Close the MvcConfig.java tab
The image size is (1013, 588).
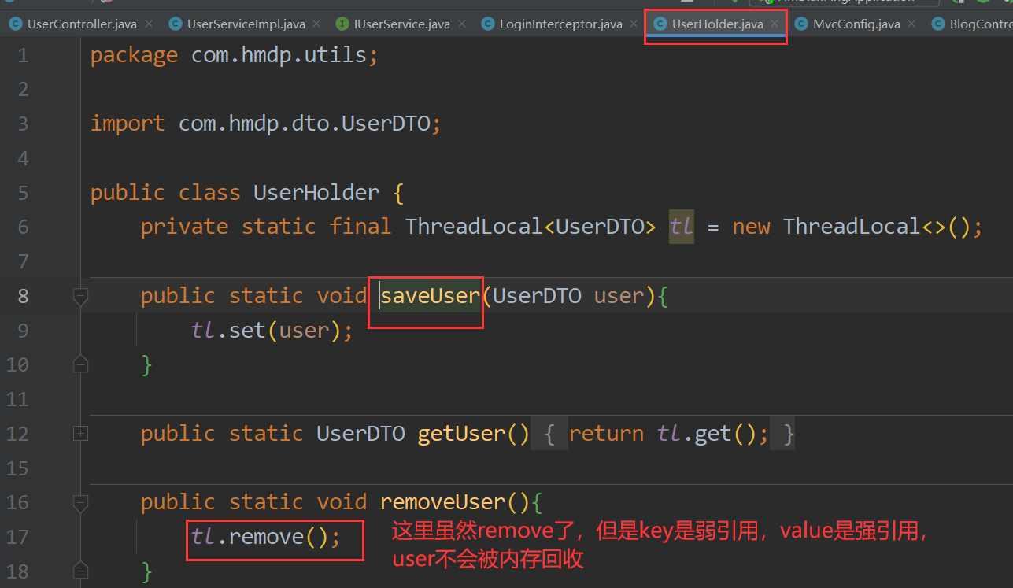pos(911,24)
